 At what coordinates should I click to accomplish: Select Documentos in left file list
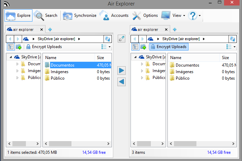77,65
